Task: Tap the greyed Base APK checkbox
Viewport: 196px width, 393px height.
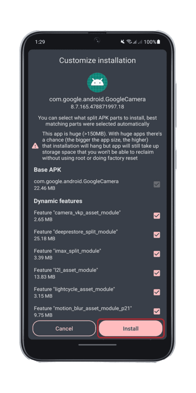Action: pos(157,185)
